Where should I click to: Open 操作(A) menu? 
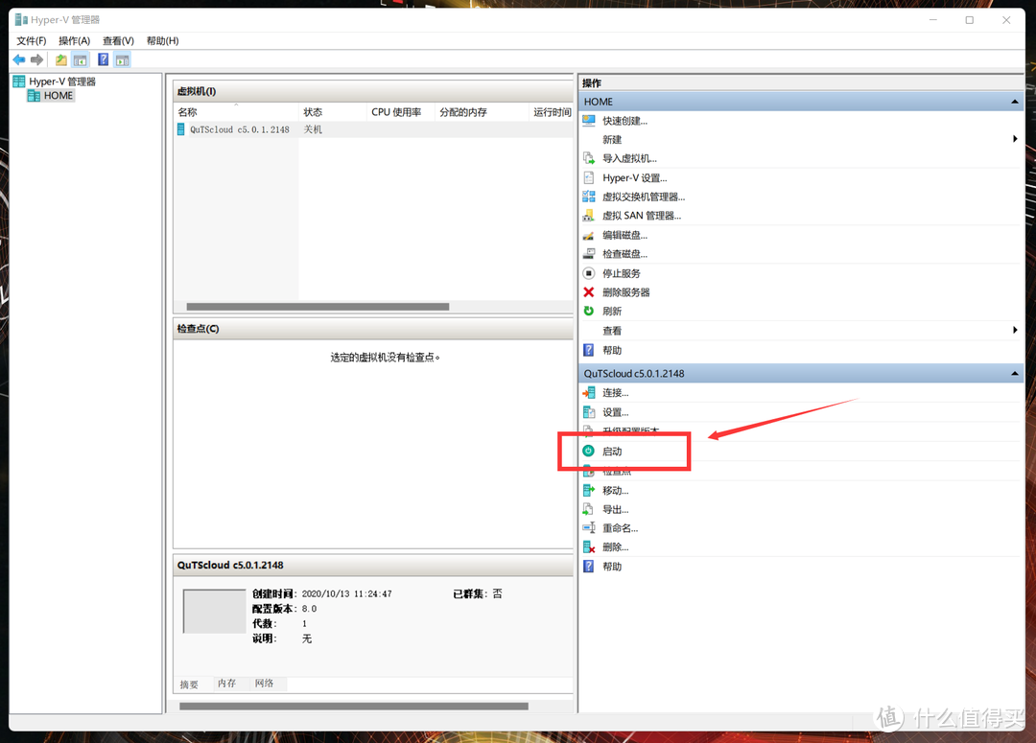pyautogui.click(x=74, y=41)
